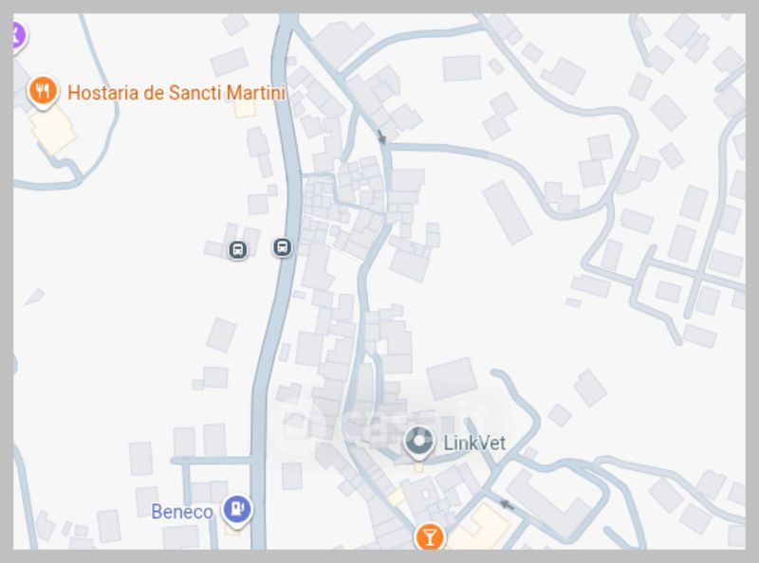Select the large gray building northeast of LinkVet
Screen dimensions: 759x563
pos(452,378)
